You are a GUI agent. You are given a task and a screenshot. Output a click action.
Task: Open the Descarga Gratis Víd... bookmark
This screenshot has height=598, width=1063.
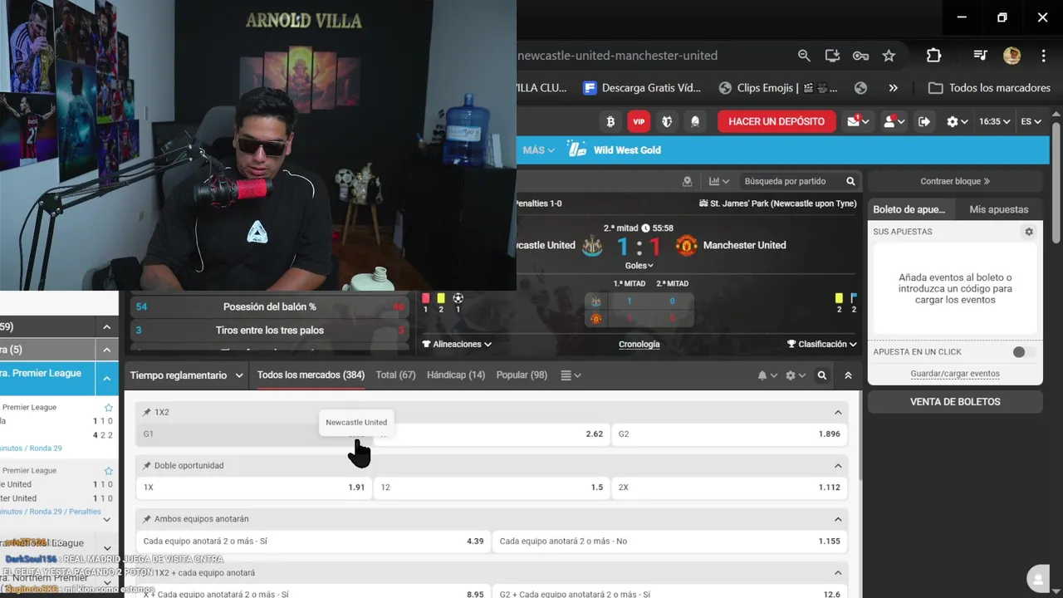coord(642,88)
